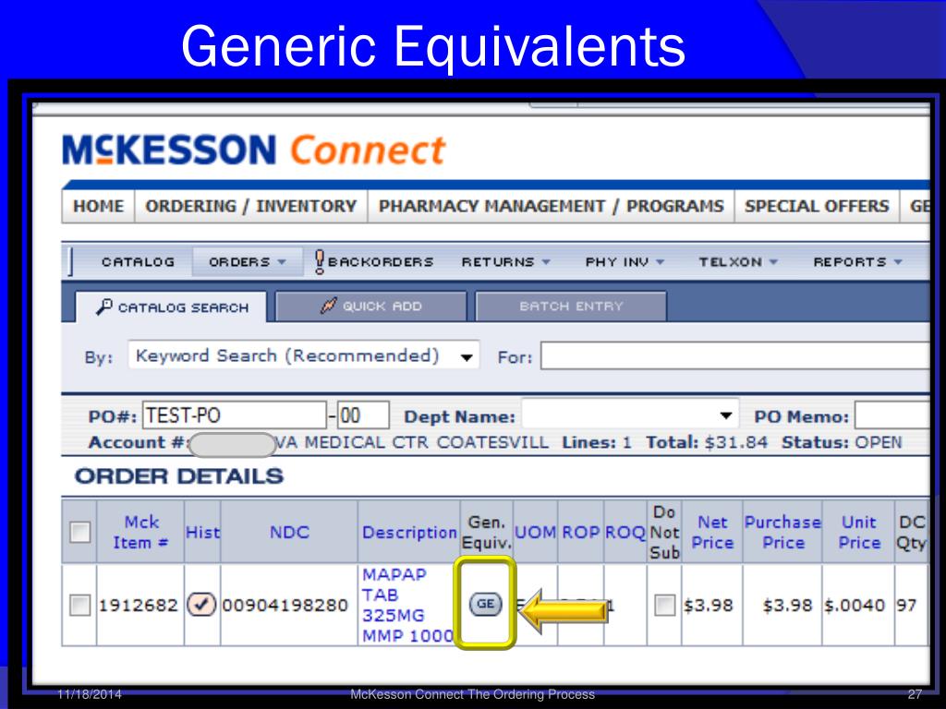Click the For search input field
Screen dimensions: 946x709
click(x=734, y=355)
